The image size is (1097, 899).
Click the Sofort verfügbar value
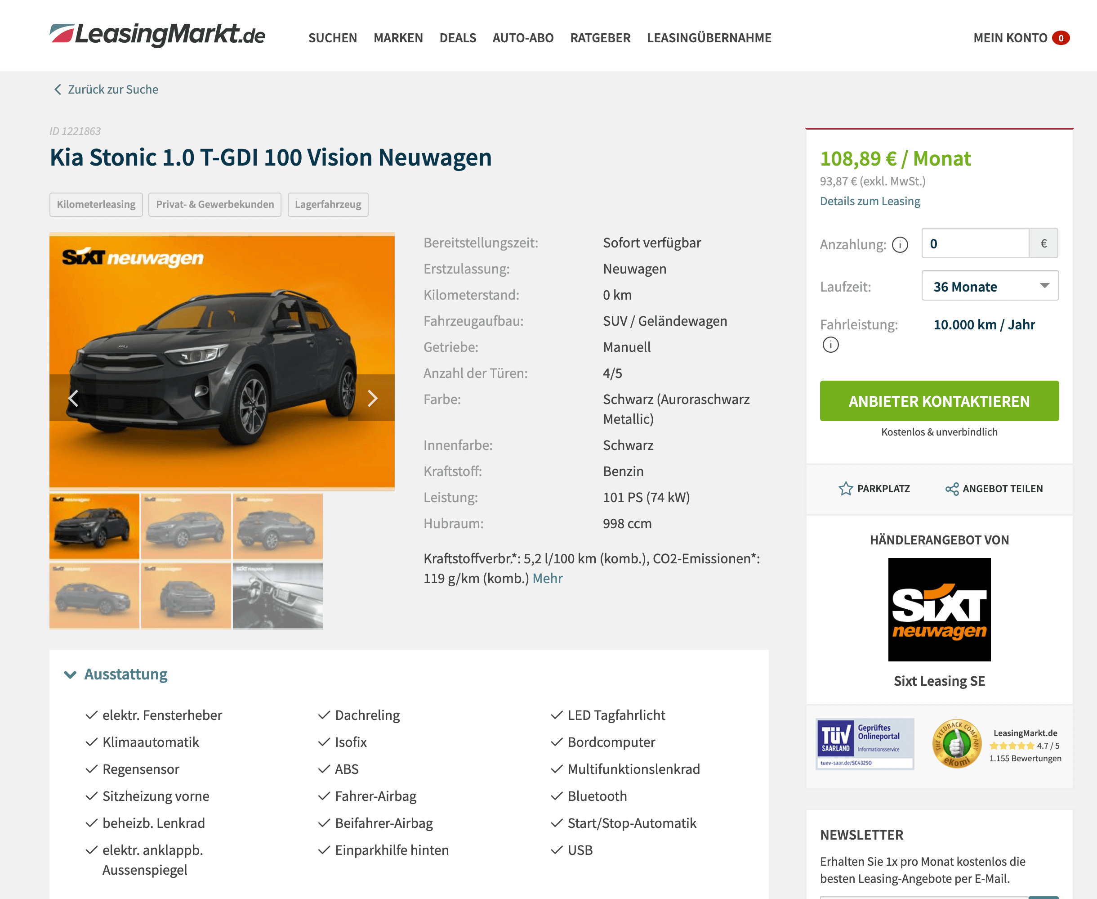pyautogui.click(x=651, y=243)
